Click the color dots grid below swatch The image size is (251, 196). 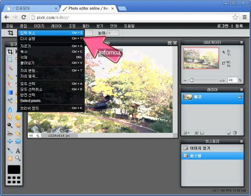tap(14, 180)
